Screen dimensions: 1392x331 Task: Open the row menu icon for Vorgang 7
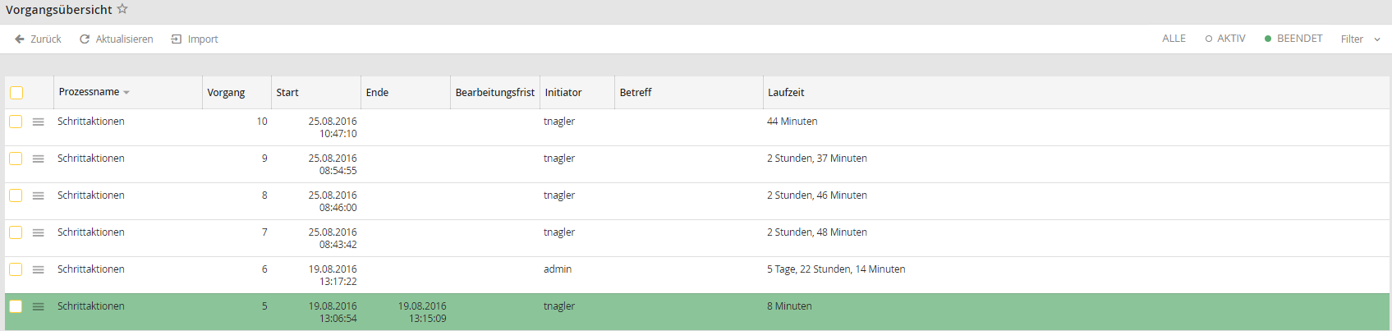coord(38,232)
